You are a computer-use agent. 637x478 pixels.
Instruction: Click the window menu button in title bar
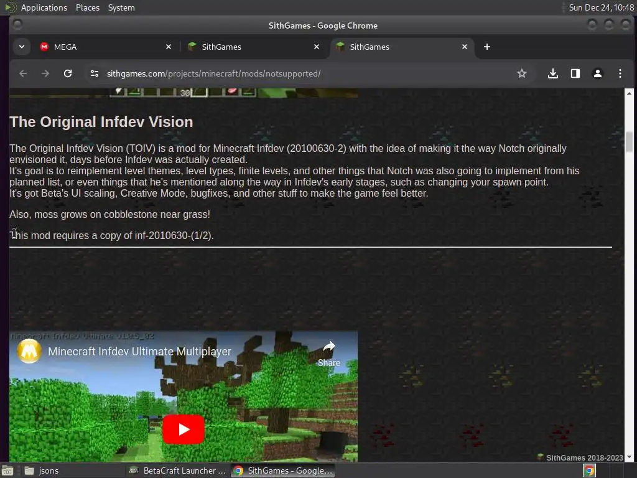click(17, 25)
